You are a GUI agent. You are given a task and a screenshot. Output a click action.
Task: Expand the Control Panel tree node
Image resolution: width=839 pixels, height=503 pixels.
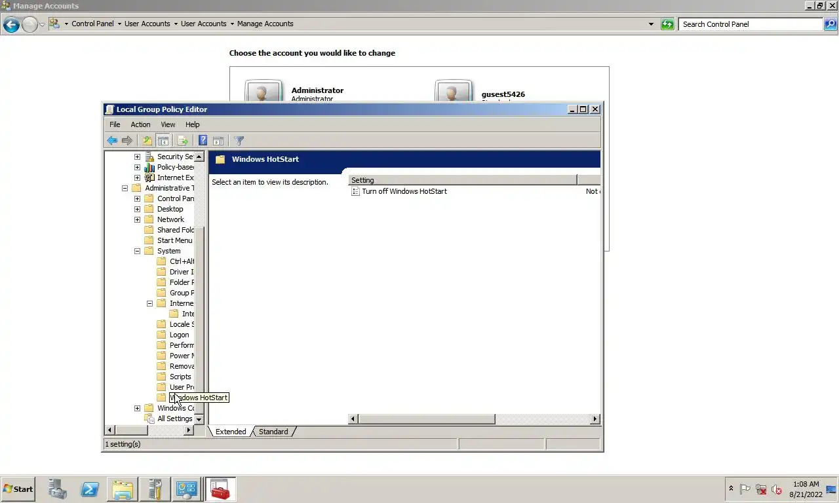click(x=137, y=198)
